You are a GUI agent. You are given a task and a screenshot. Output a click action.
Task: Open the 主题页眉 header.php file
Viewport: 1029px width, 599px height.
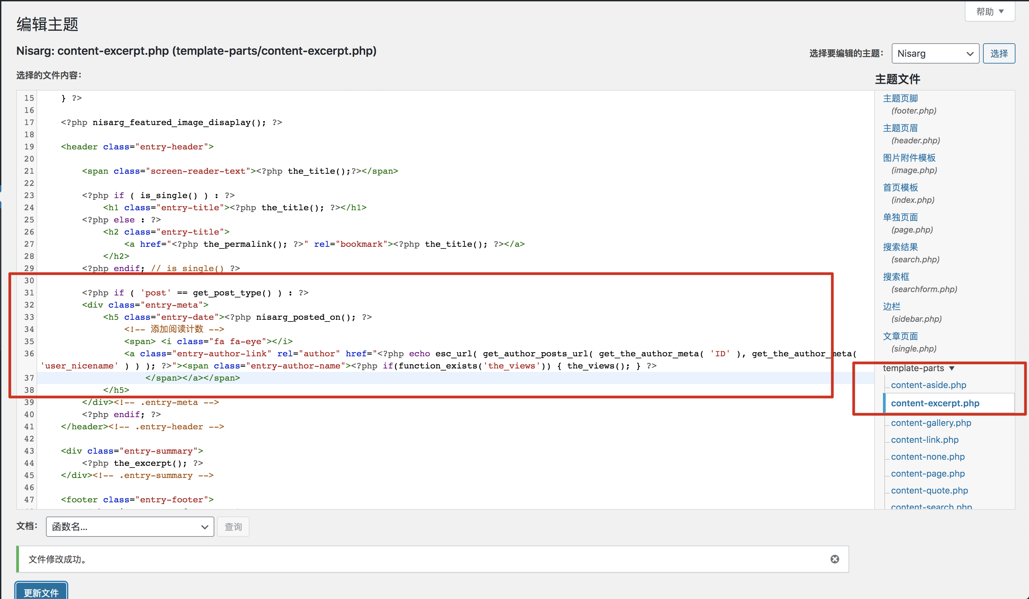pos(900,128)
